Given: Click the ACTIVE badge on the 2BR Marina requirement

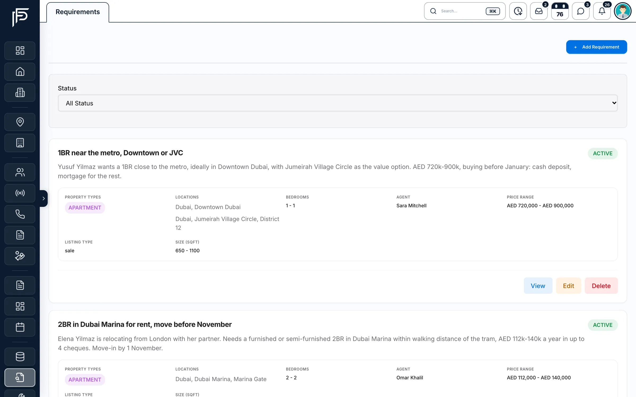Looking at the screenshot, I should [603, 325].
